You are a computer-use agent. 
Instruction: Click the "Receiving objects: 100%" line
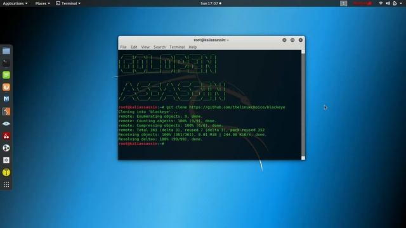tap(192, 134)
